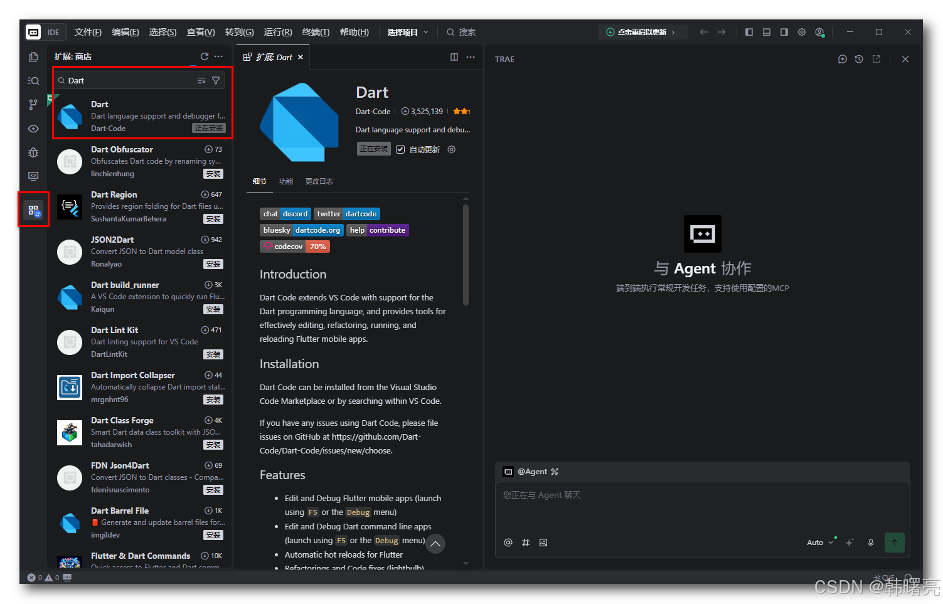Refresh the extension store list
This screenshot has height=604, width=943.
(205, 56)
